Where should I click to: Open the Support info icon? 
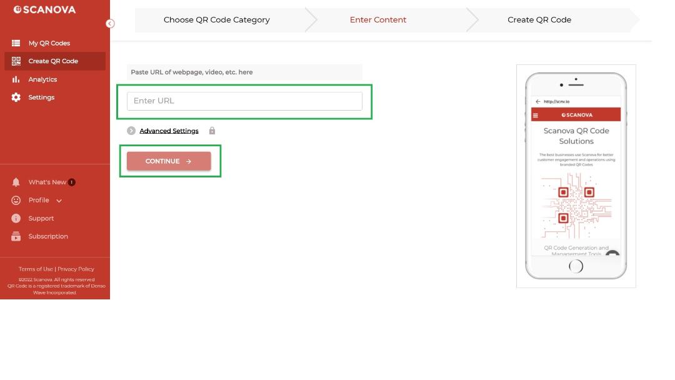[16, 218]
